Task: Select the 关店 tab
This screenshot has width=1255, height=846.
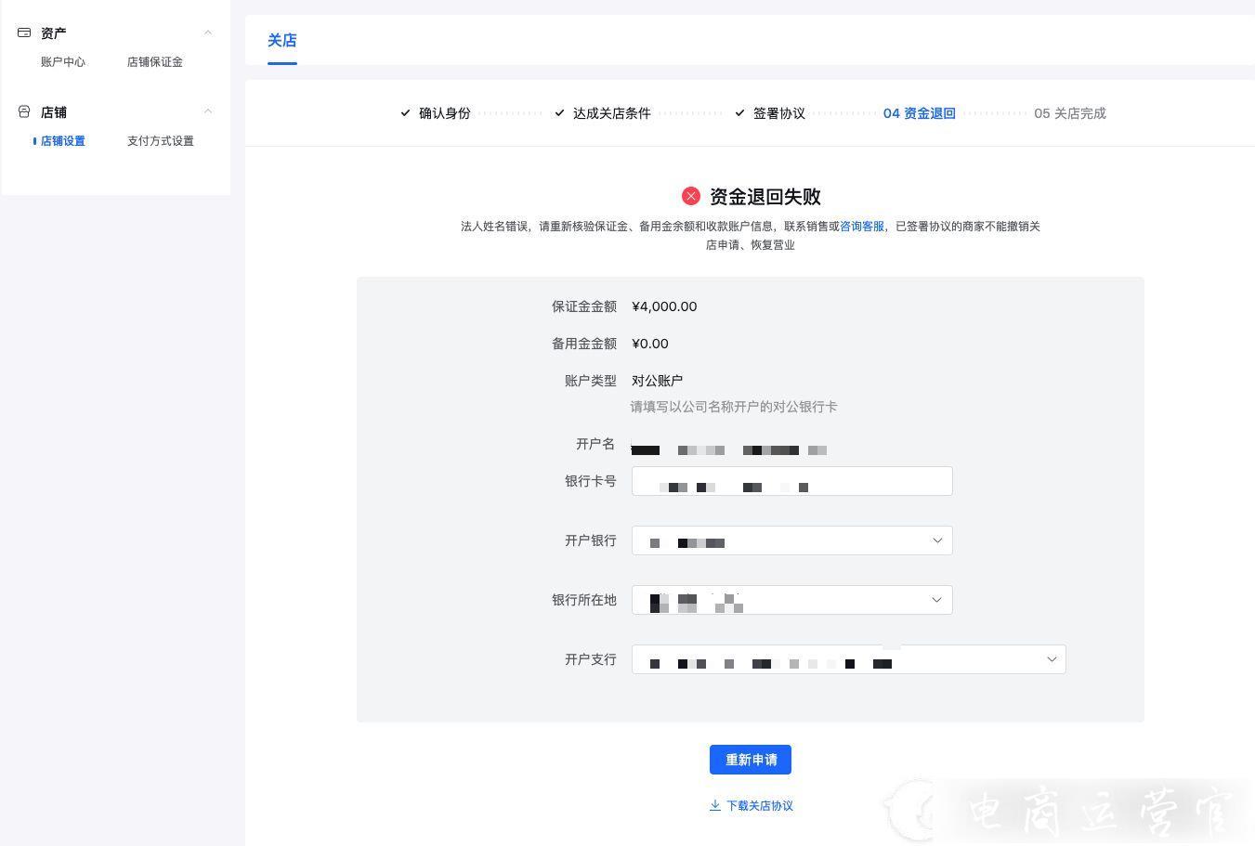Action: tap(282, 41)
